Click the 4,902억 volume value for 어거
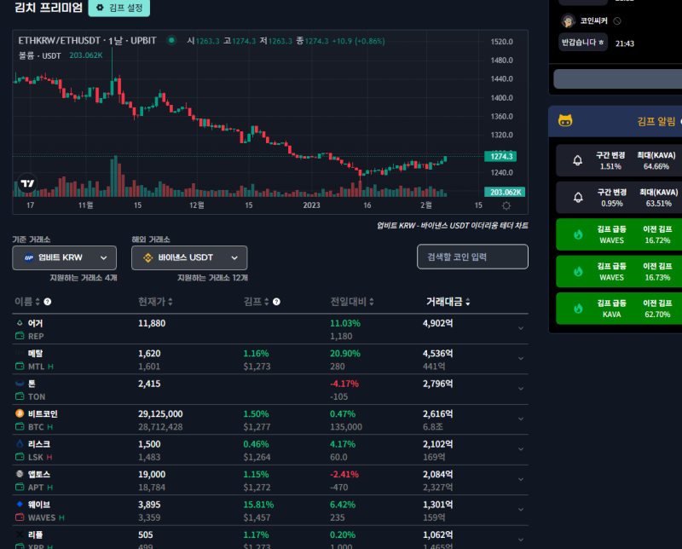The height and width of the screenshot is (549, 682). pos(437,323)
